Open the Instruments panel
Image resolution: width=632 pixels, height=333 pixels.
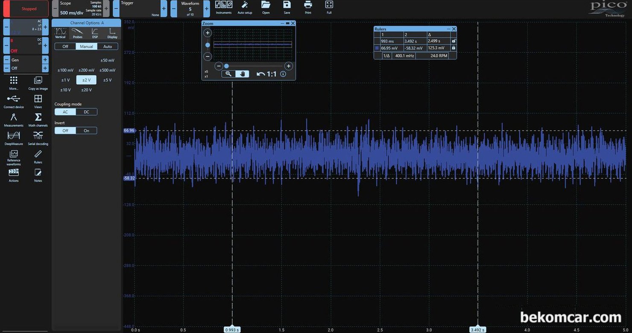tap(224, 7)
